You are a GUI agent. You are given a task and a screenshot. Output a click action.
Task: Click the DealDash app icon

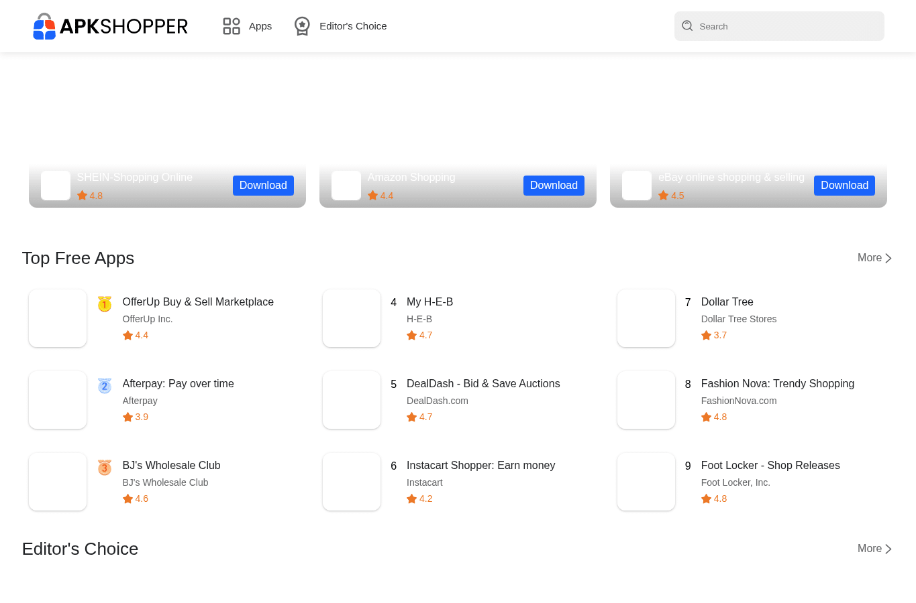pos(352,400)
